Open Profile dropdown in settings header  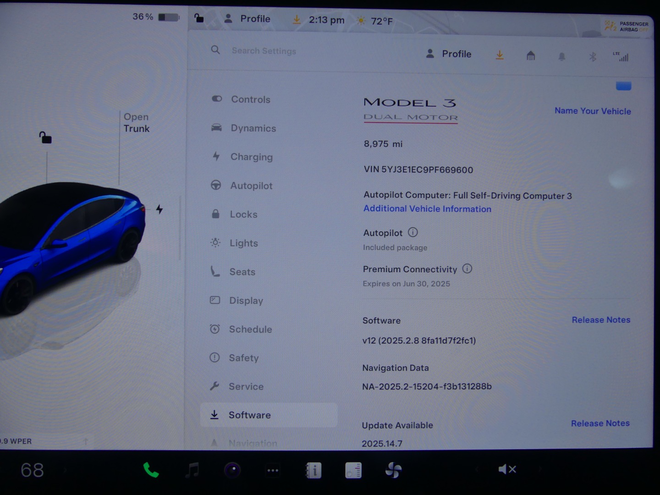(449, 54)
